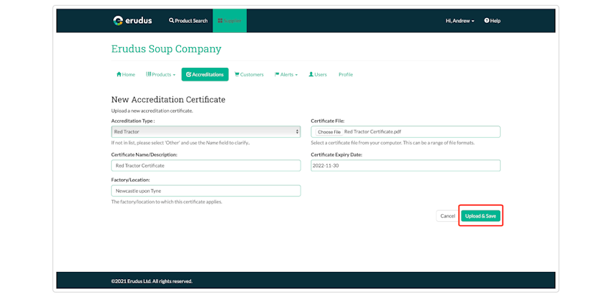Image resolution: width=614 pixels, height=294 pixels.
Task: Open the Hi, Andrew user menu
Action: click(459, 21)
